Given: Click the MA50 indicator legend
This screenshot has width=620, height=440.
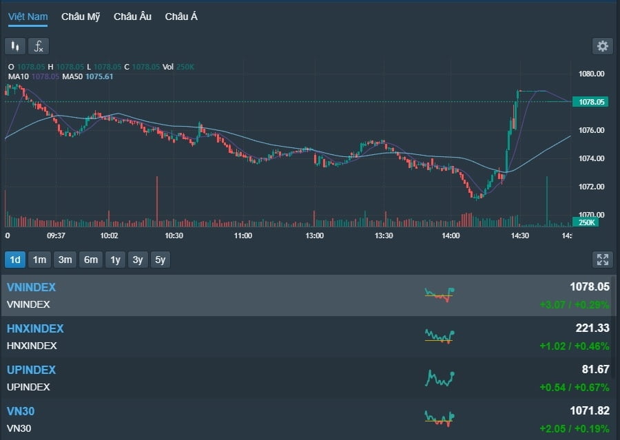Looking at the screenshot, I should coord(87,76).
